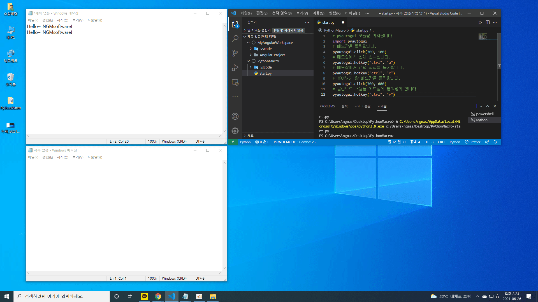Open Accounts icon in VS Code activity bar
Viewport: 538px width, 302px height.
click(235, 116)
